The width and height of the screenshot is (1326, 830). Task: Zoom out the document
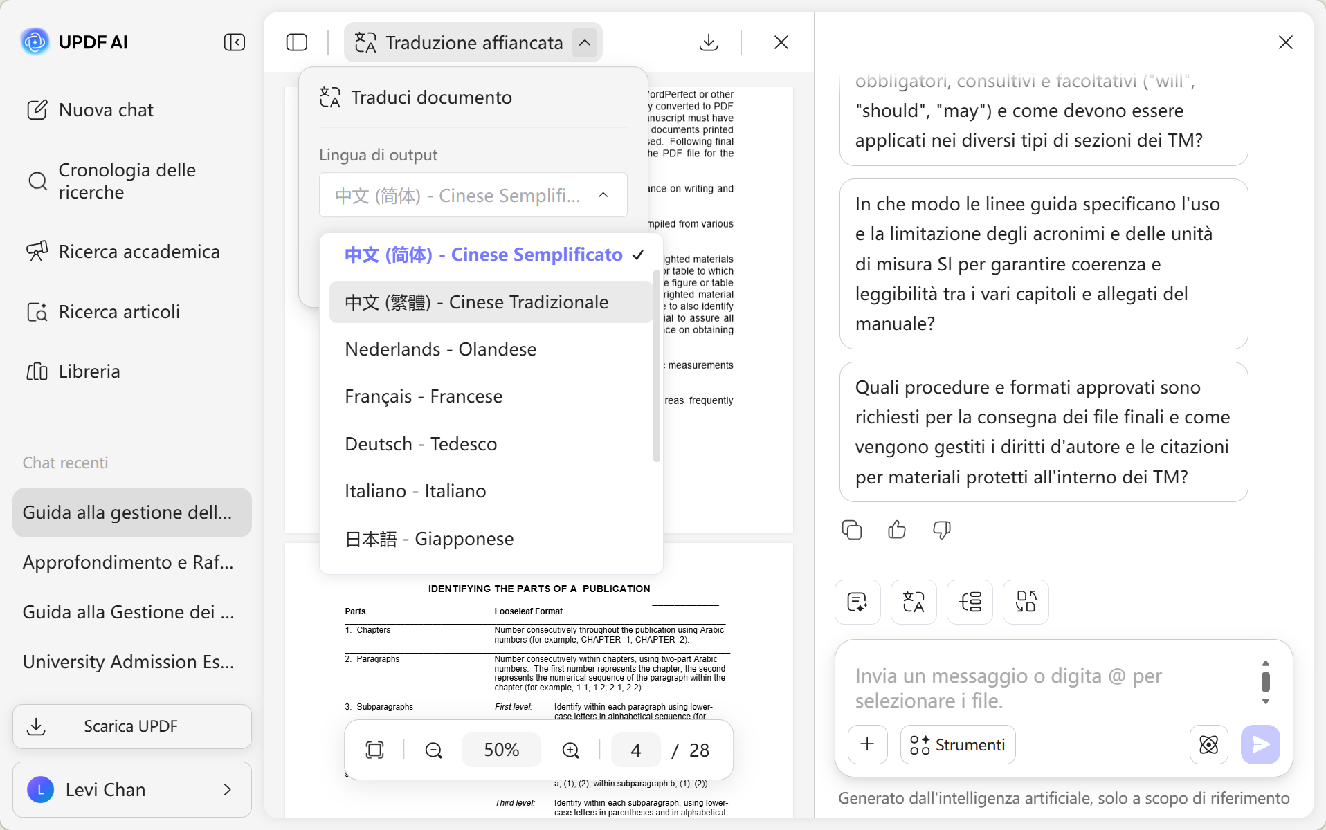(x=434, y=750)
